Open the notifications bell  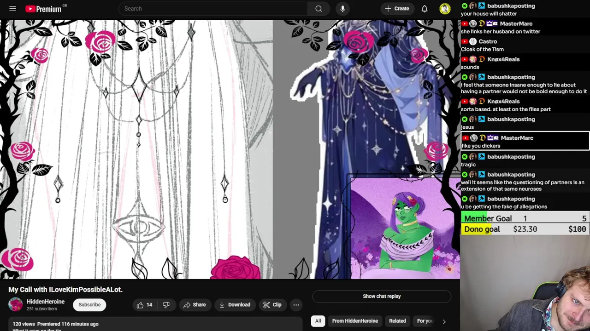(x=425, y=9)
